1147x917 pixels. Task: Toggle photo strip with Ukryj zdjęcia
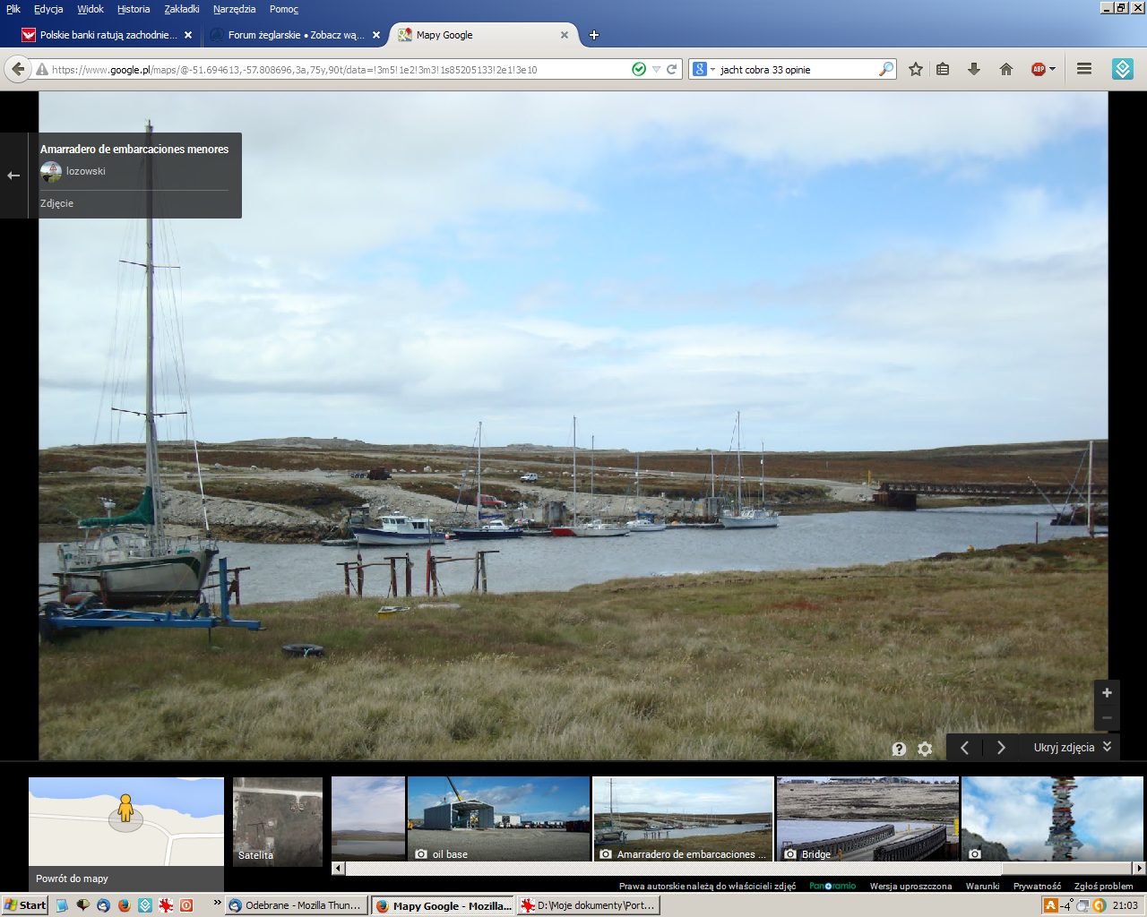click(1072, 748)
